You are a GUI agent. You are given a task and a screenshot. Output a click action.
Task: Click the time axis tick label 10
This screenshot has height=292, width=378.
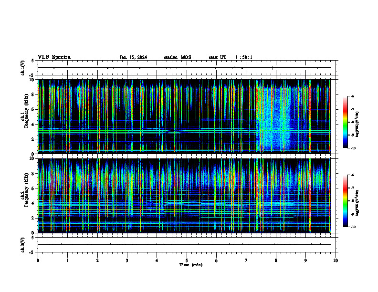click(336, 261)
